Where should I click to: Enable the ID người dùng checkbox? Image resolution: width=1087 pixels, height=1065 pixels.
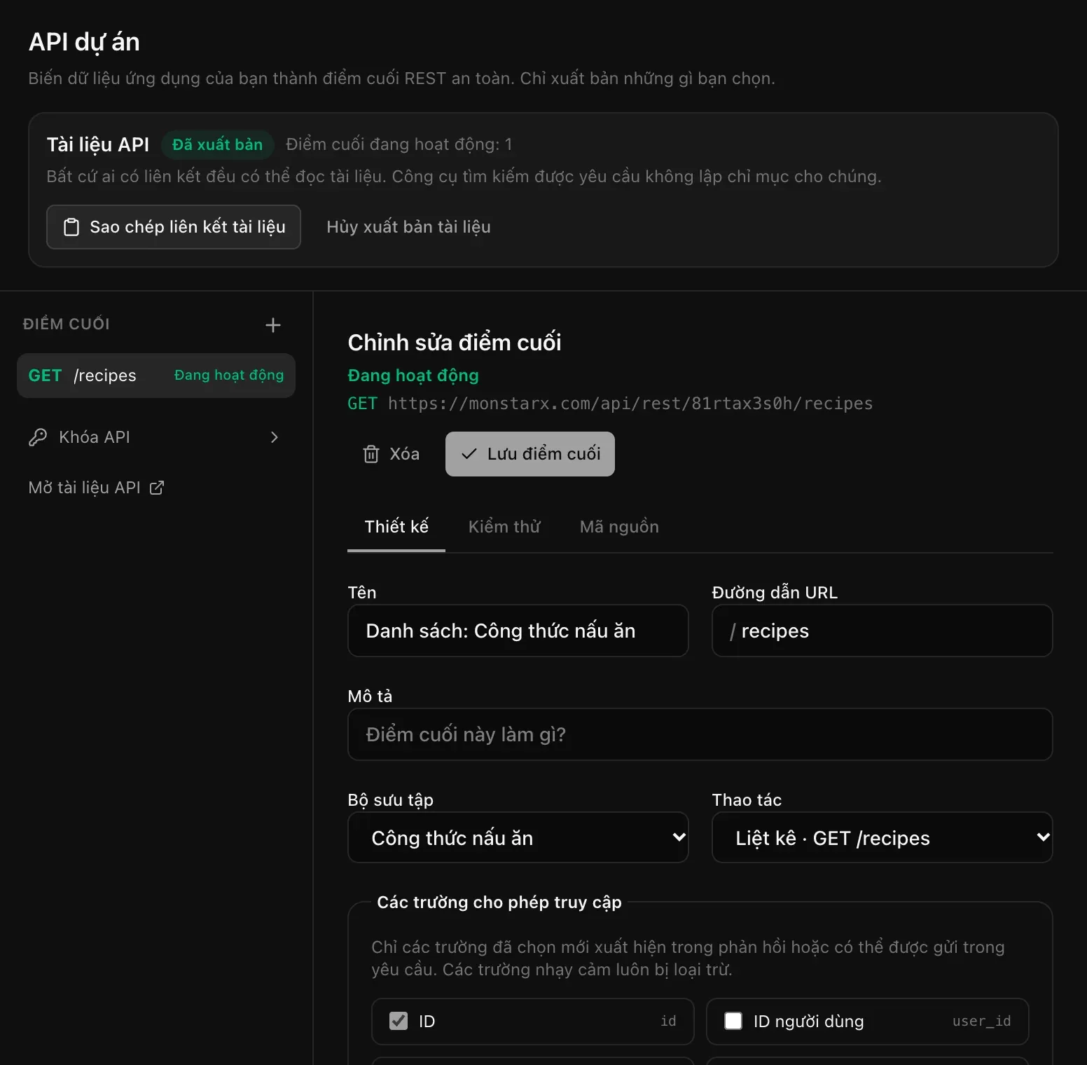pos(733,1021)
